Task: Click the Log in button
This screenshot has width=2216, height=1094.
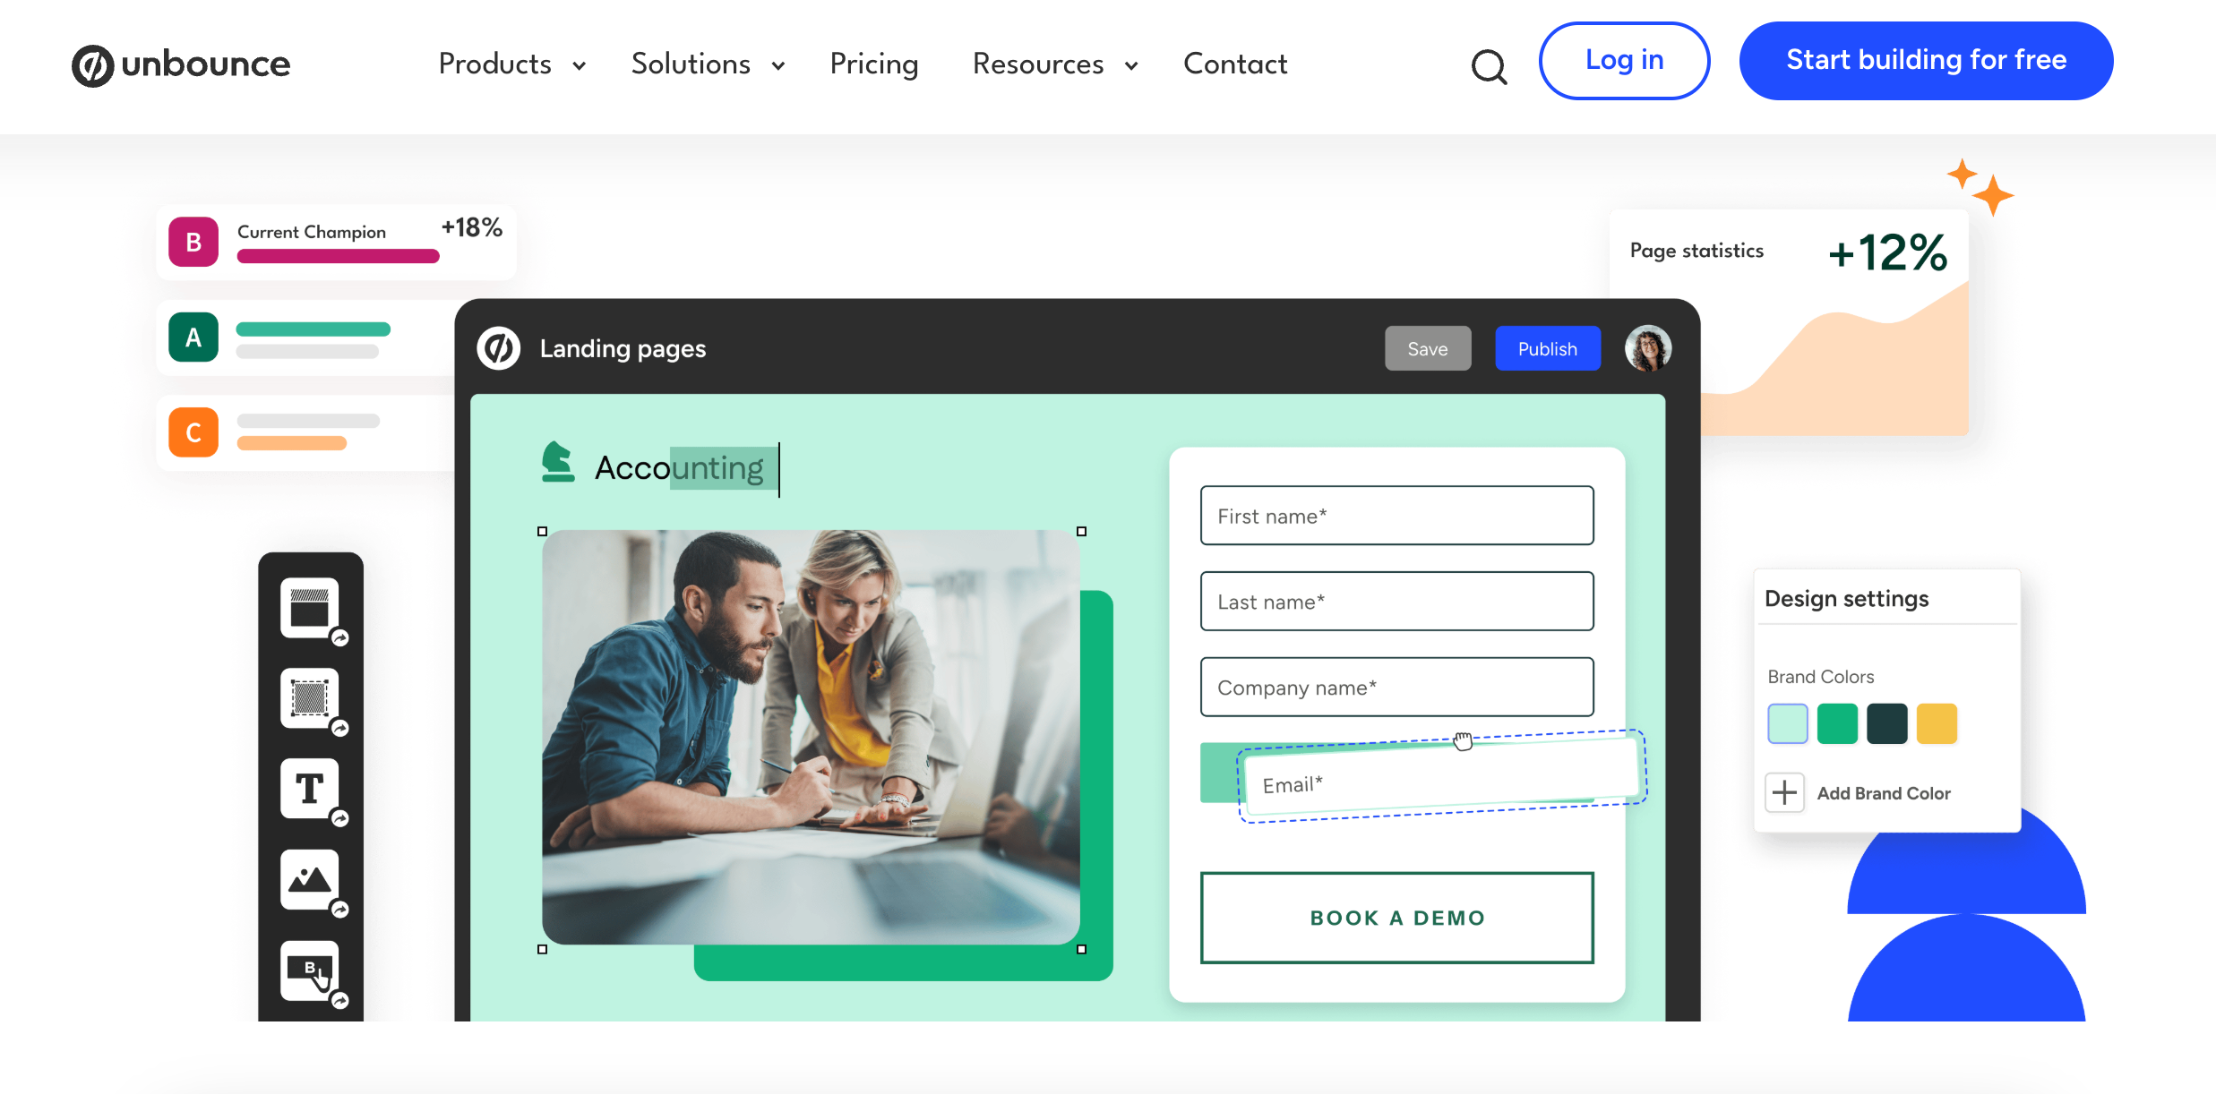Action: tap(1624, 61)
